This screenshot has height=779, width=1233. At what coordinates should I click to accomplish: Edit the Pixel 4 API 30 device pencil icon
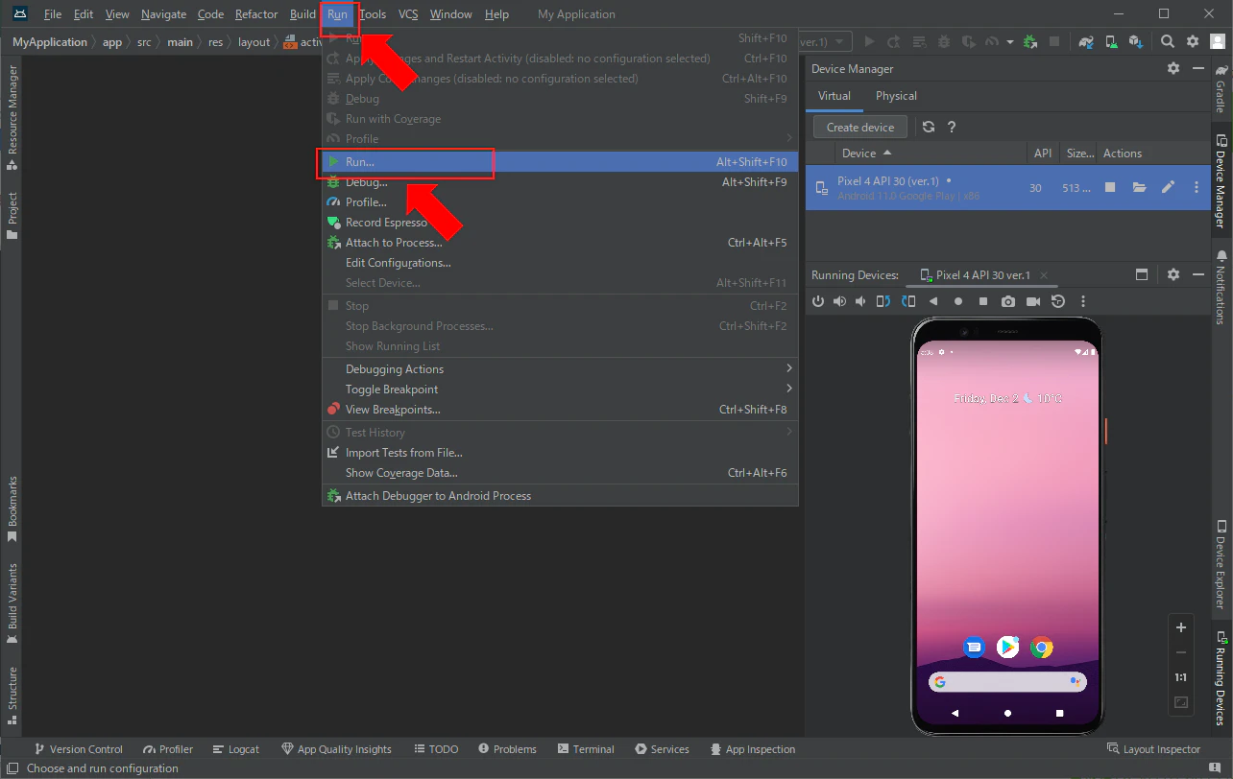point(1168,188)
